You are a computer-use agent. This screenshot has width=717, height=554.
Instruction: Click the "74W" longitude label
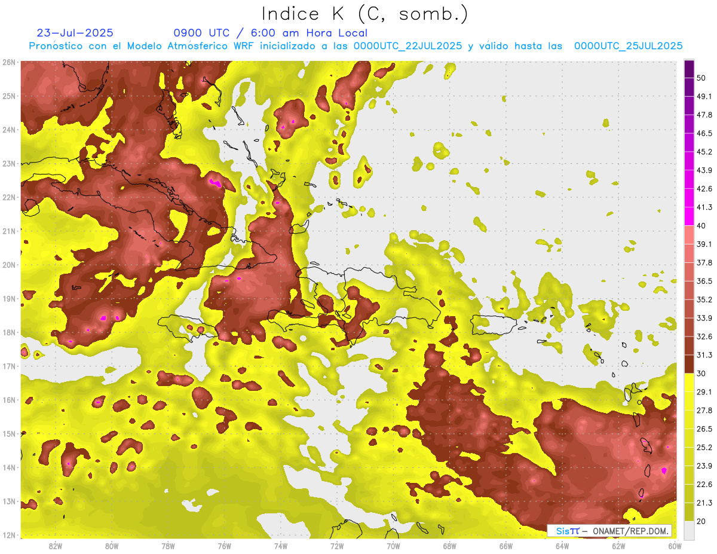point(280,546)
